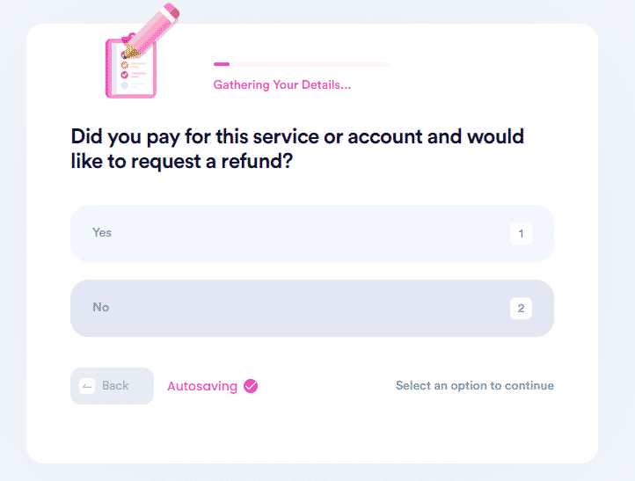Screen dimensions: 635x481
Task: Click the pencil eraser tip
Action: 173,11
